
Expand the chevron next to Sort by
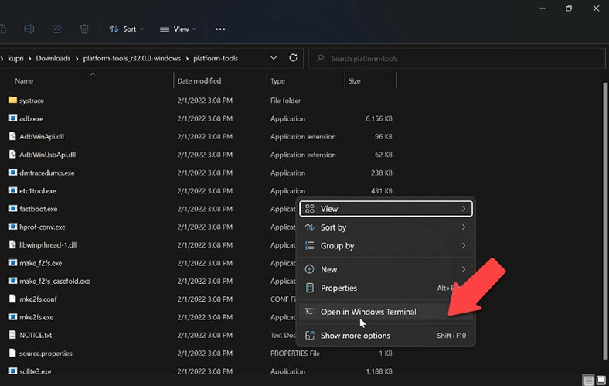pos(464,227)
